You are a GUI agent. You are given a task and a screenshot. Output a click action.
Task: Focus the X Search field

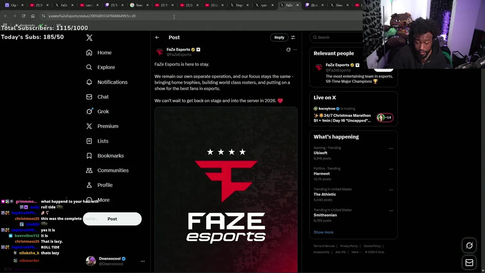pos(337,38)
